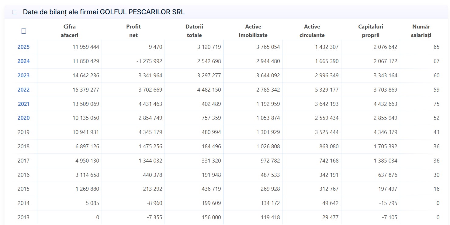The width and height of the screenshot is (450, 225).
Task: Click the Capitaluri proprii column header
Action: 371,31
